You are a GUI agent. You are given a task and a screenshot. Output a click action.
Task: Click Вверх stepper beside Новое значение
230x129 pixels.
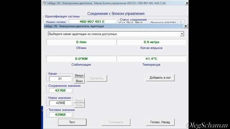[x=79, y=101]
